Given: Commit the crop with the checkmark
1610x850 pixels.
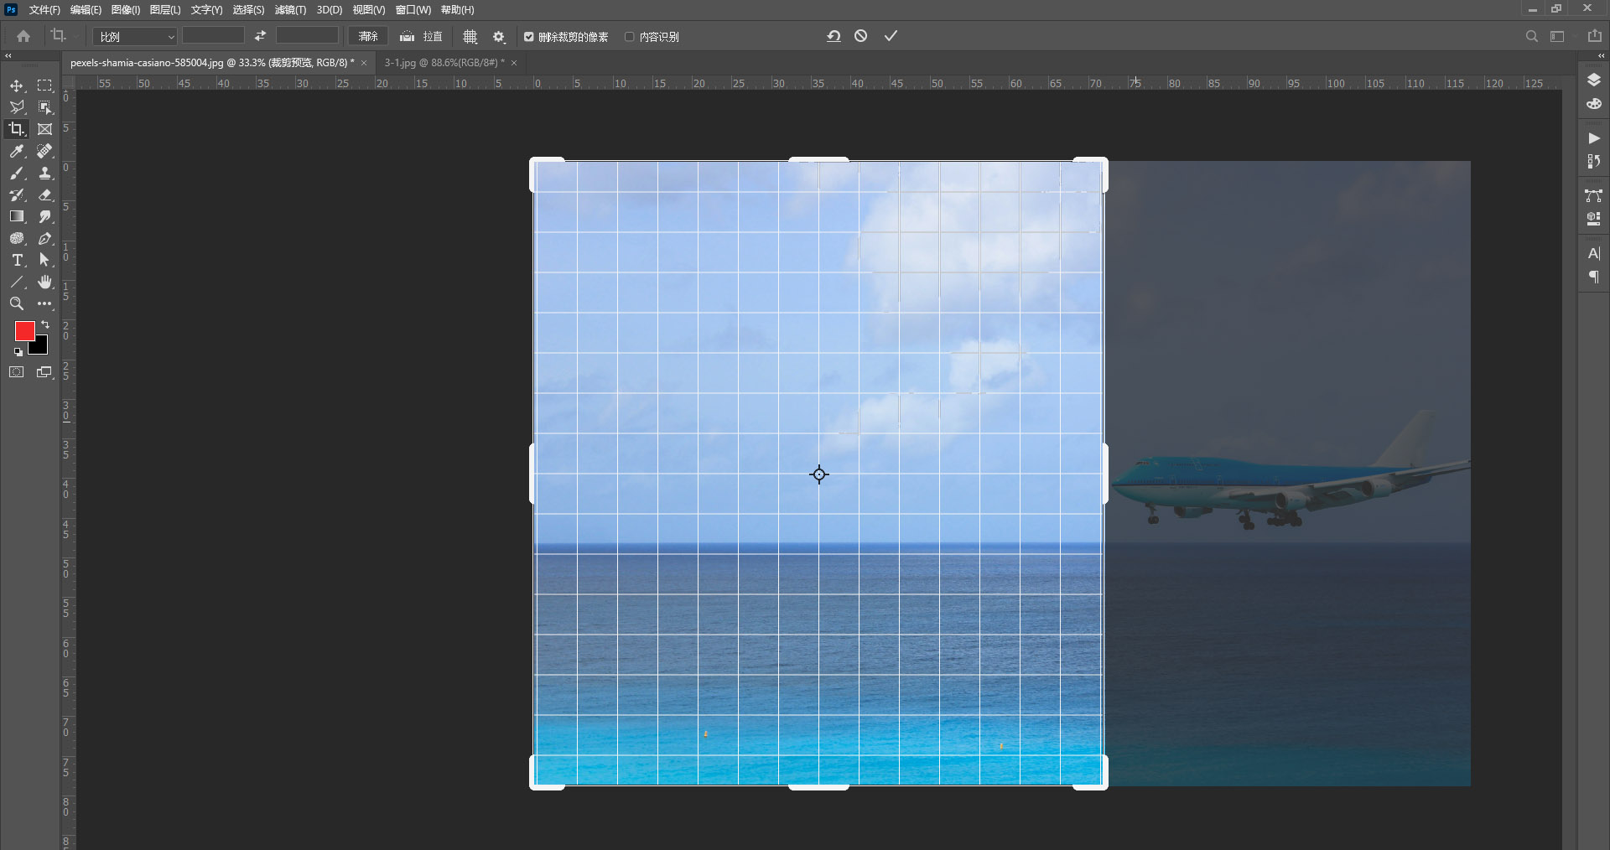Looking at the screenshot, I should coord(891,36).
